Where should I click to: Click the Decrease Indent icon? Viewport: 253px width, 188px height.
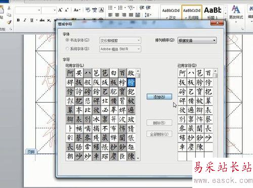[142, 8]
